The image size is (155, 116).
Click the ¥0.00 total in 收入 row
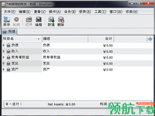[108, 51]
